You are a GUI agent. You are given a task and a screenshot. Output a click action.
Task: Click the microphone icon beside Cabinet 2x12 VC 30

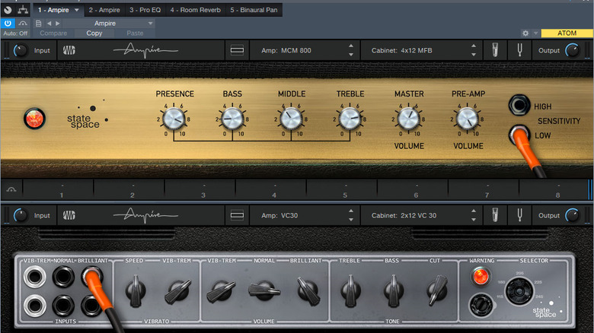pos(497,215)
